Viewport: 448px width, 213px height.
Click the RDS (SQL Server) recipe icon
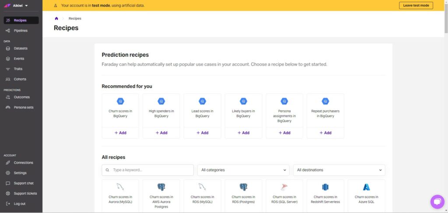284,187
